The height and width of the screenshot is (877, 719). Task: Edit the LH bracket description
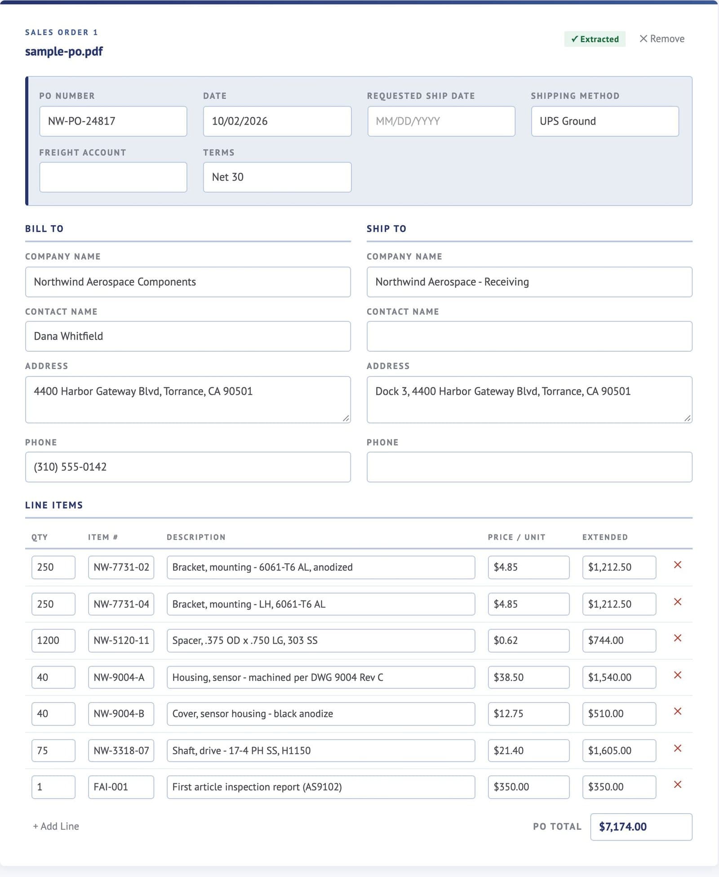point(321,604)
